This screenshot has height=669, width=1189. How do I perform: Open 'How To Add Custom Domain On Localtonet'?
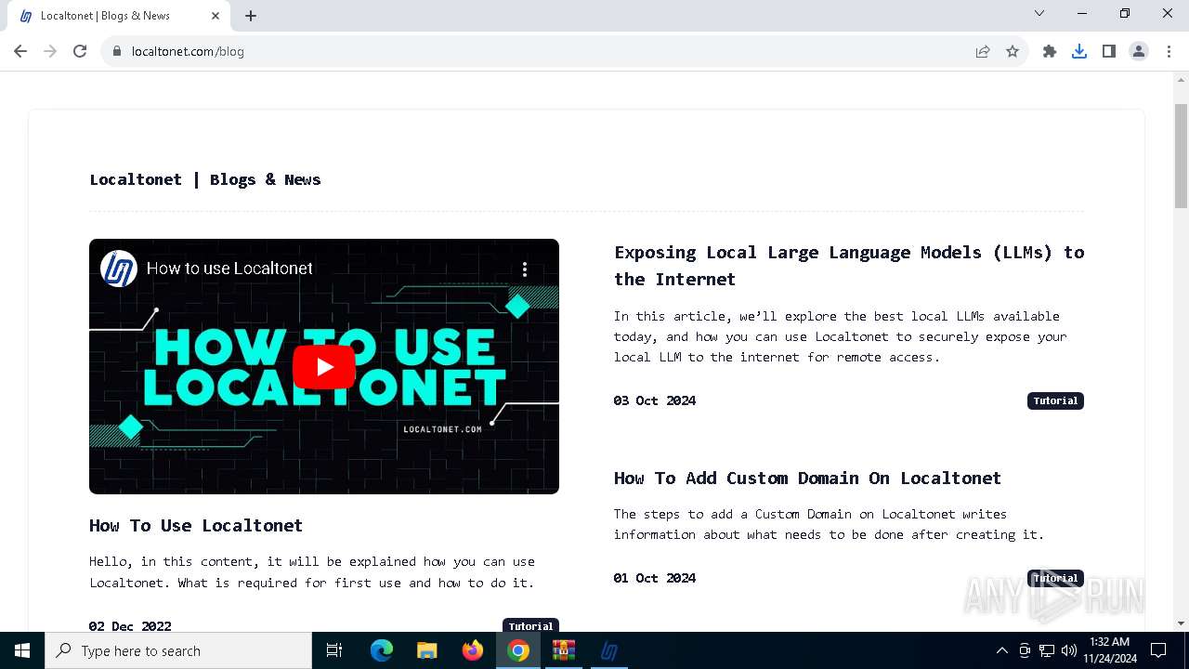point(807,478)
